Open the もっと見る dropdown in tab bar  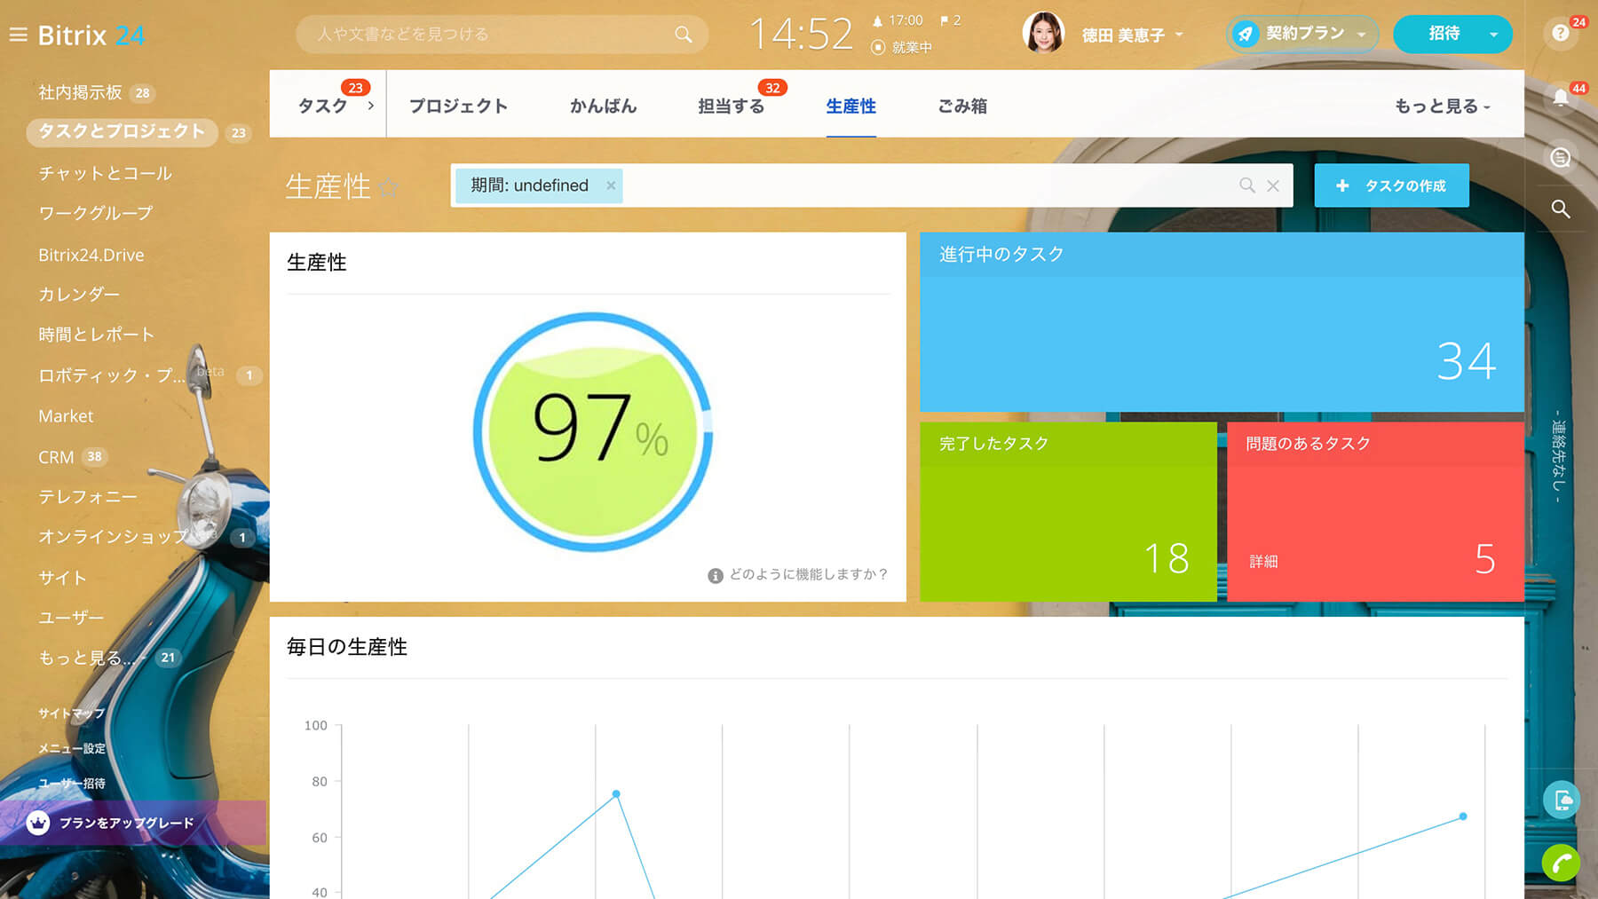1443,106
